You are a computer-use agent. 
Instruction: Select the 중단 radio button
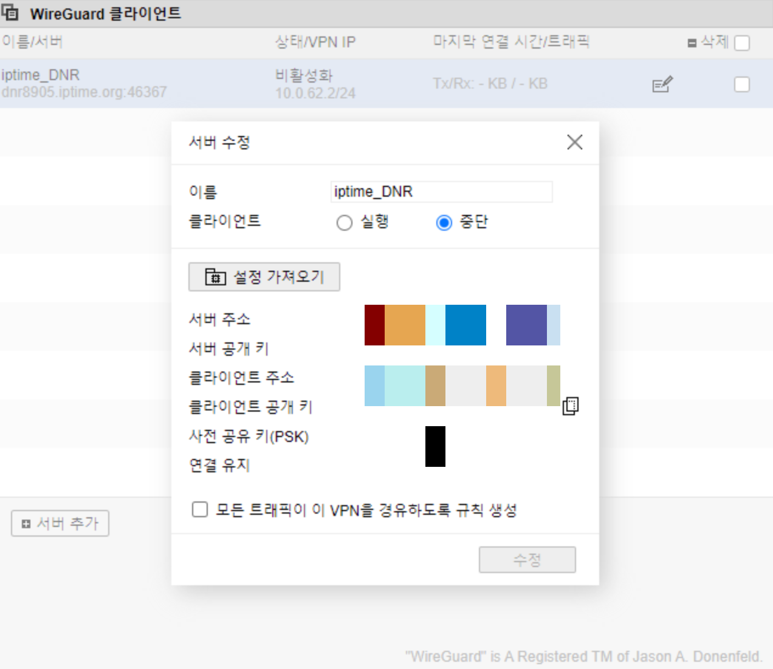click(444, 223)
